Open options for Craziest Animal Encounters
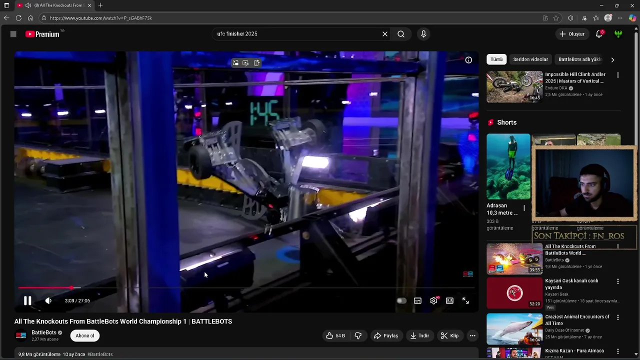 pyautogui.click(x=618, y=317)
